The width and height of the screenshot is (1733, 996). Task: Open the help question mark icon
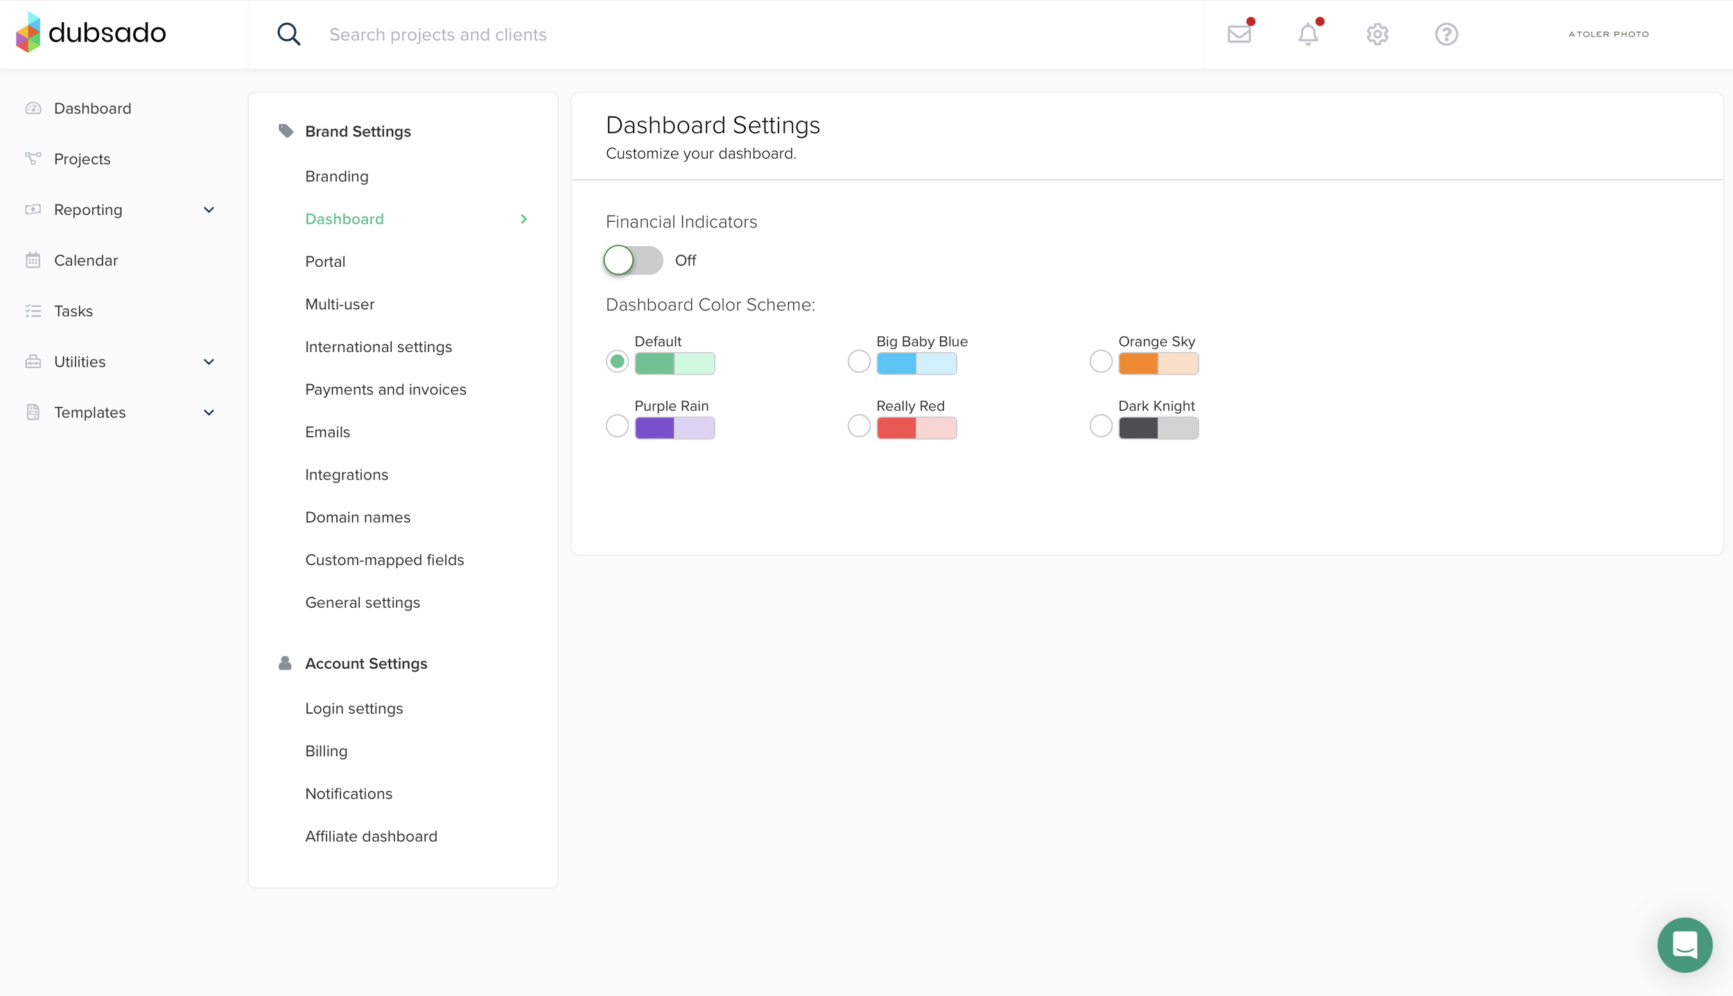click(1446, 34)
